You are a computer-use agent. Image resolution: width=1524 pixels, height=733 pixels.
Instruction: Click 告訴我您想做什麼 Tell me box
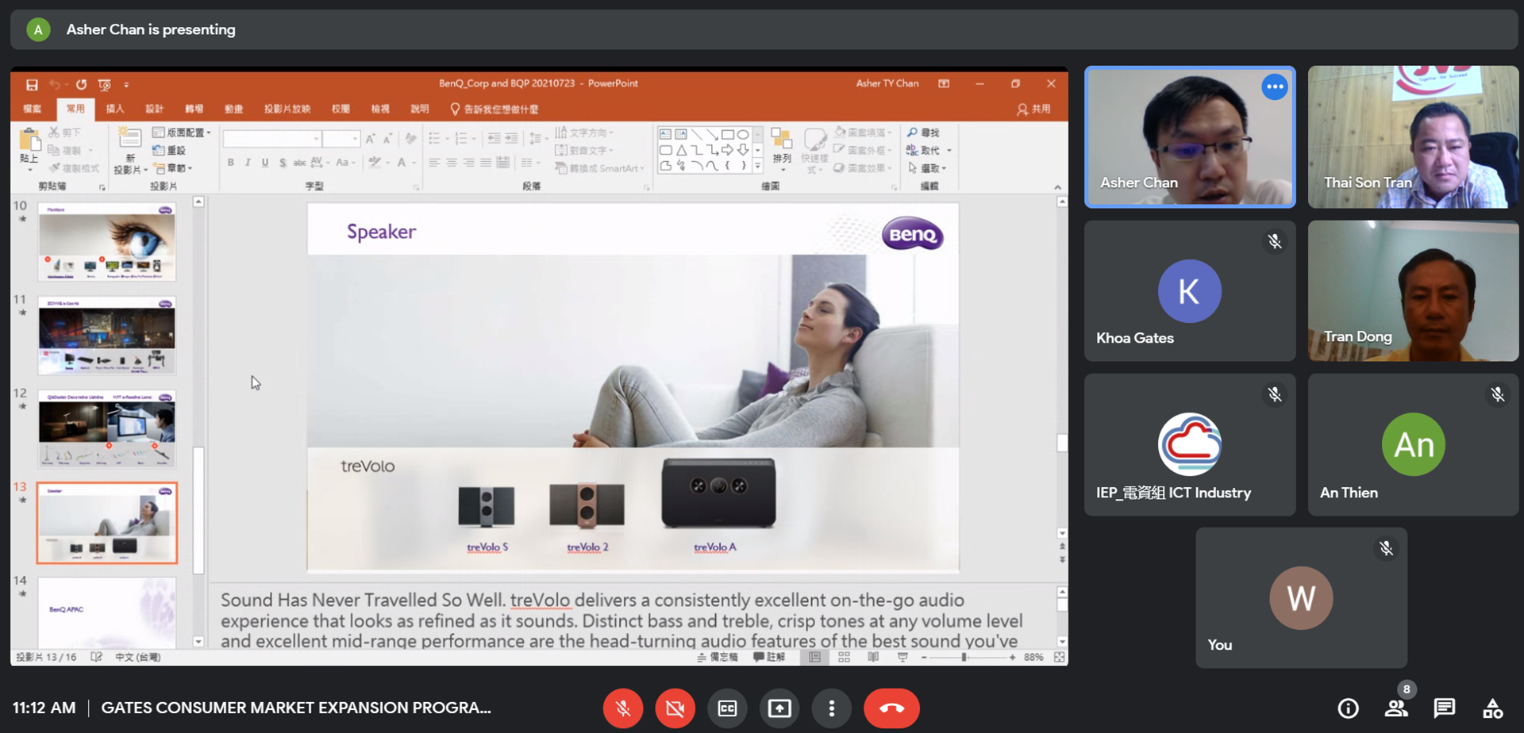495,109
